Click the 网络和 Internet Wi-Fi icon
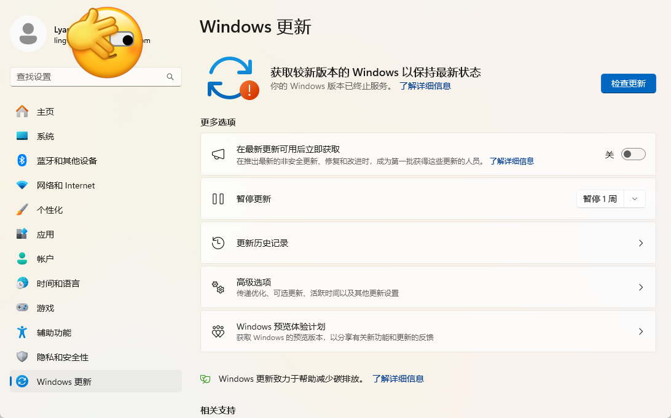The image size is (671, 418). click(22, 185)
